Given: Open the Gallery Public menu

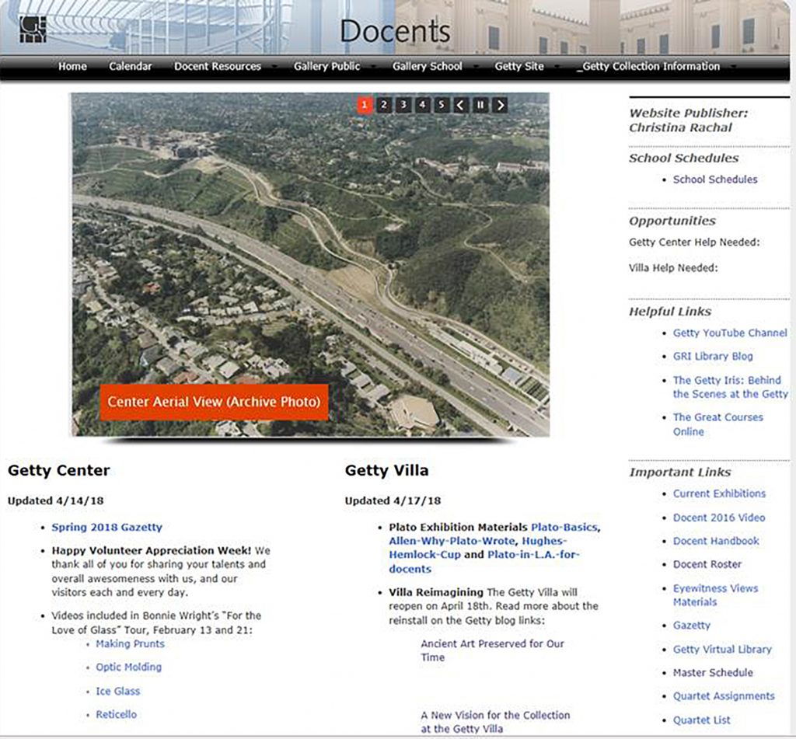Looking at the screenshot, I should coord(327,67).
